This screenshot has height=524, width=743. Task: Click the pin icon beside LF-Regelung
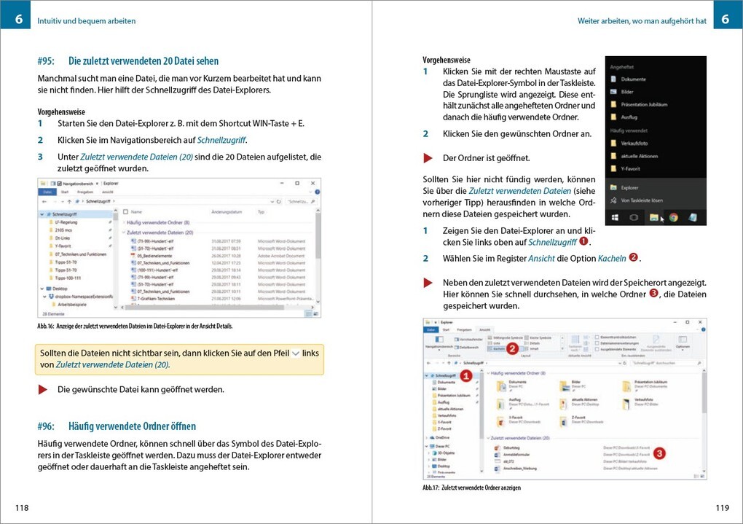110,222
